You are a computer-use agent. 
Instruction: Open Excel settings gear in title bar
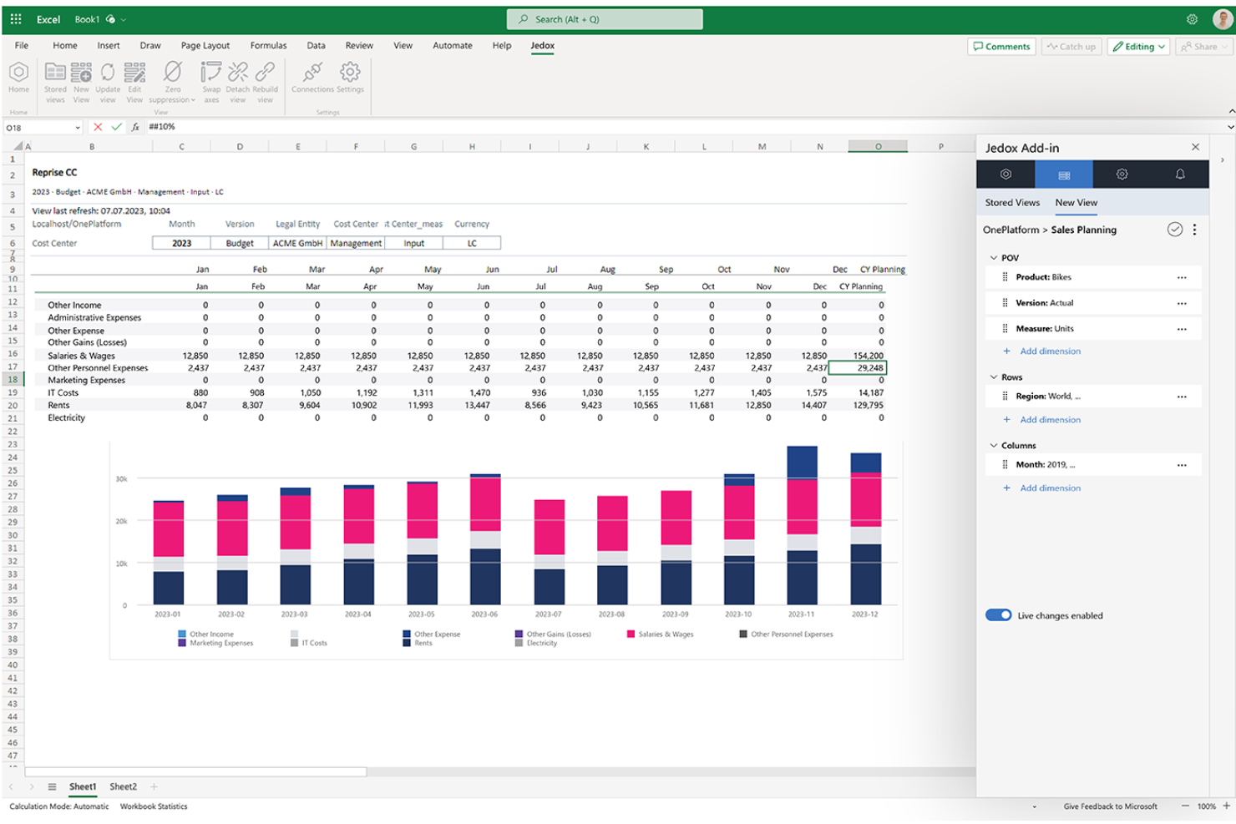tap(1192, 19)
